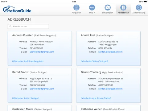Screen dimensions: 148x111
Task: Email Bernd Propst via his e-mail link
Action: [42, 89]
